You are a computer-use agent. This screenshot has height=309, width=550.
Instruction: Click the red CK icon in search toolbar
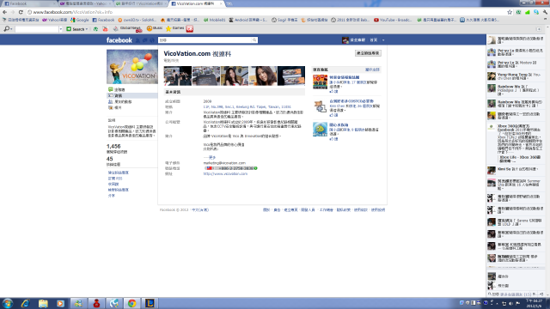(x=190, y=28)
